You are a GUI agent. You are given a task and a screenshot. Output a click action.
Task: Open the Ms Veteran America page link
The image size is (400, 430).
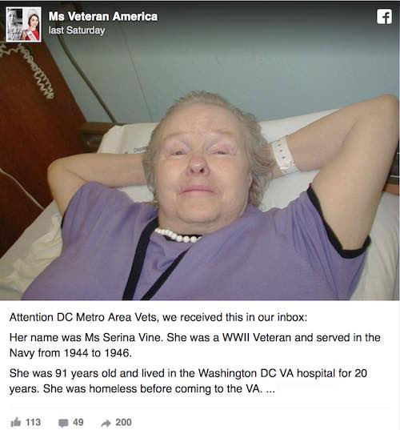pos(103,17)
